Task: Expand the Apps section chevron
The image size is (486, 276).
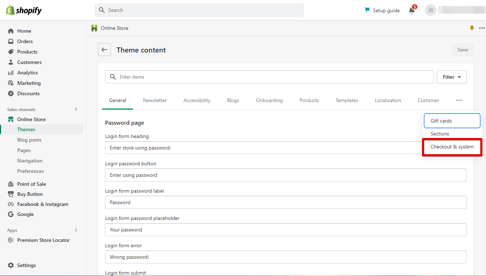Action: [76, 230]
